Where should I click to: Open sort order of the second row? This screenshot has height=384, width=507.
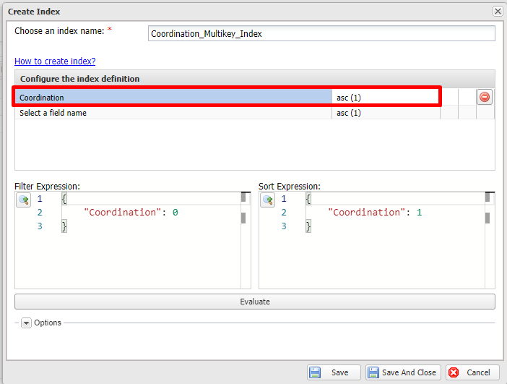coord(385,113)
